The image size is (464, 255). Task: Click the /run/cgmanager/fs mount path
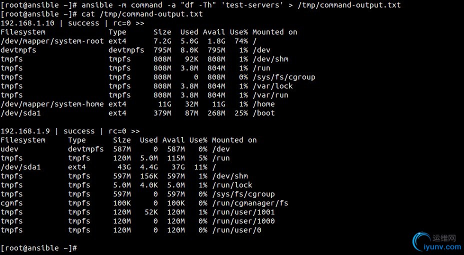(x=250, y=203)
